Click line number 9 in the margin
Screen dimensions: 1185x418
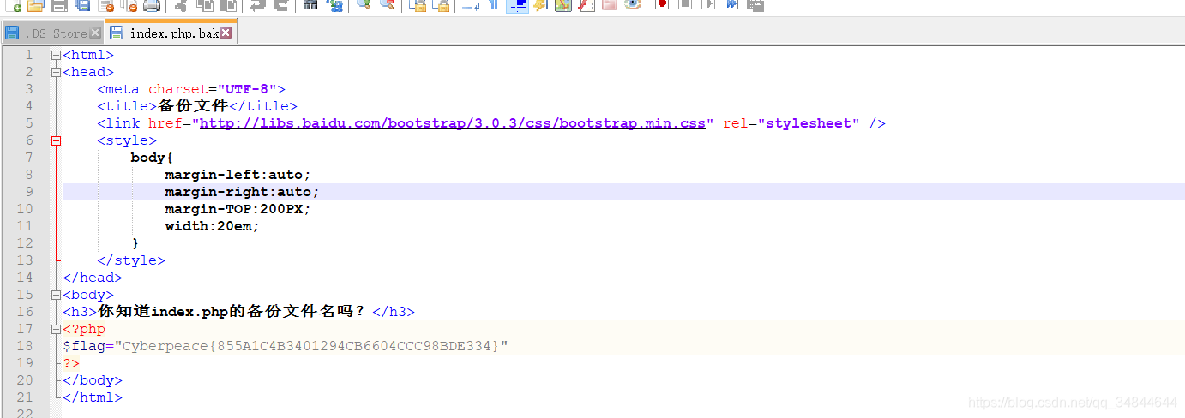pyautogui.click(x=28, y=192)
